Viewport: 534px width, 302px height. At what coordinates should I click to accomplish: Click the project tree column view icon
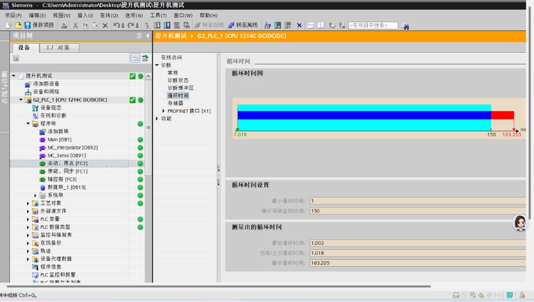[139, 36]
